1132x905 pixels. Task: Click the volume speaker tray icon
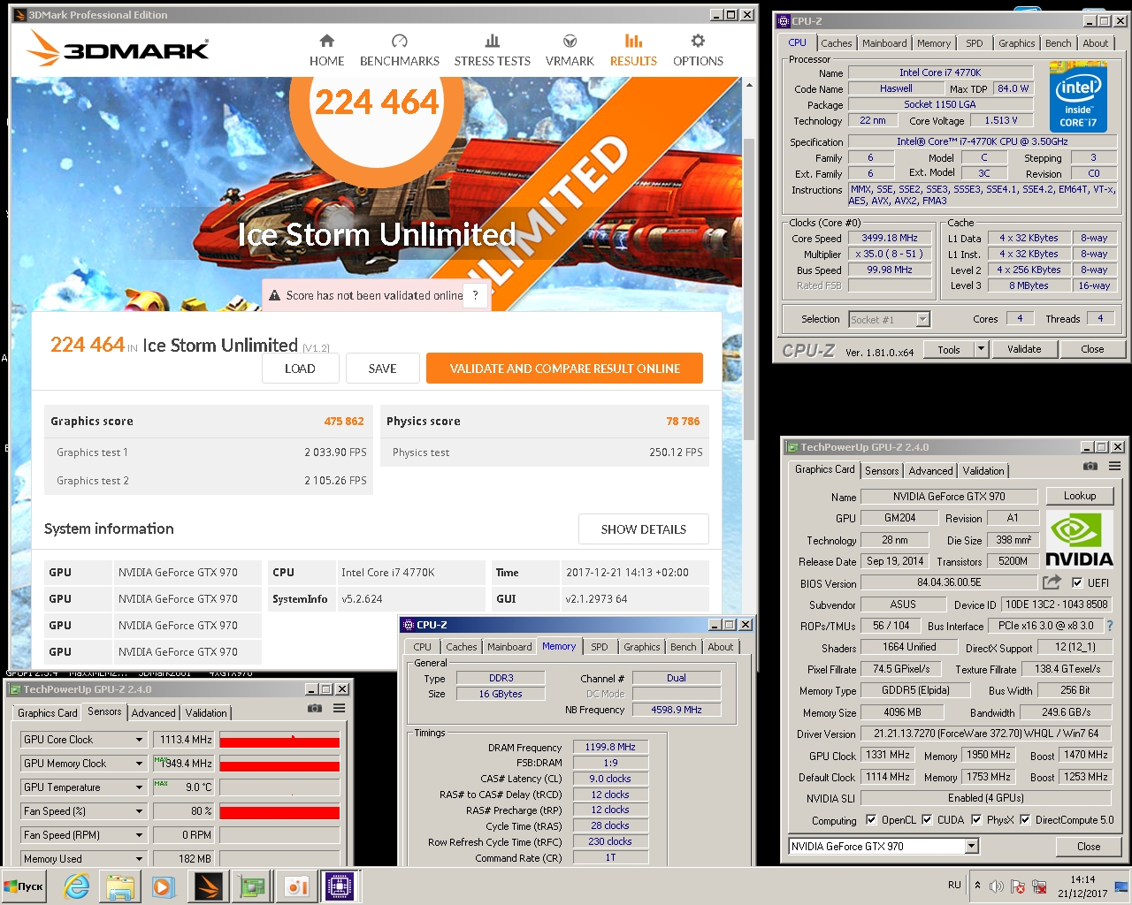pyautogui.click(x=996, y=886)
